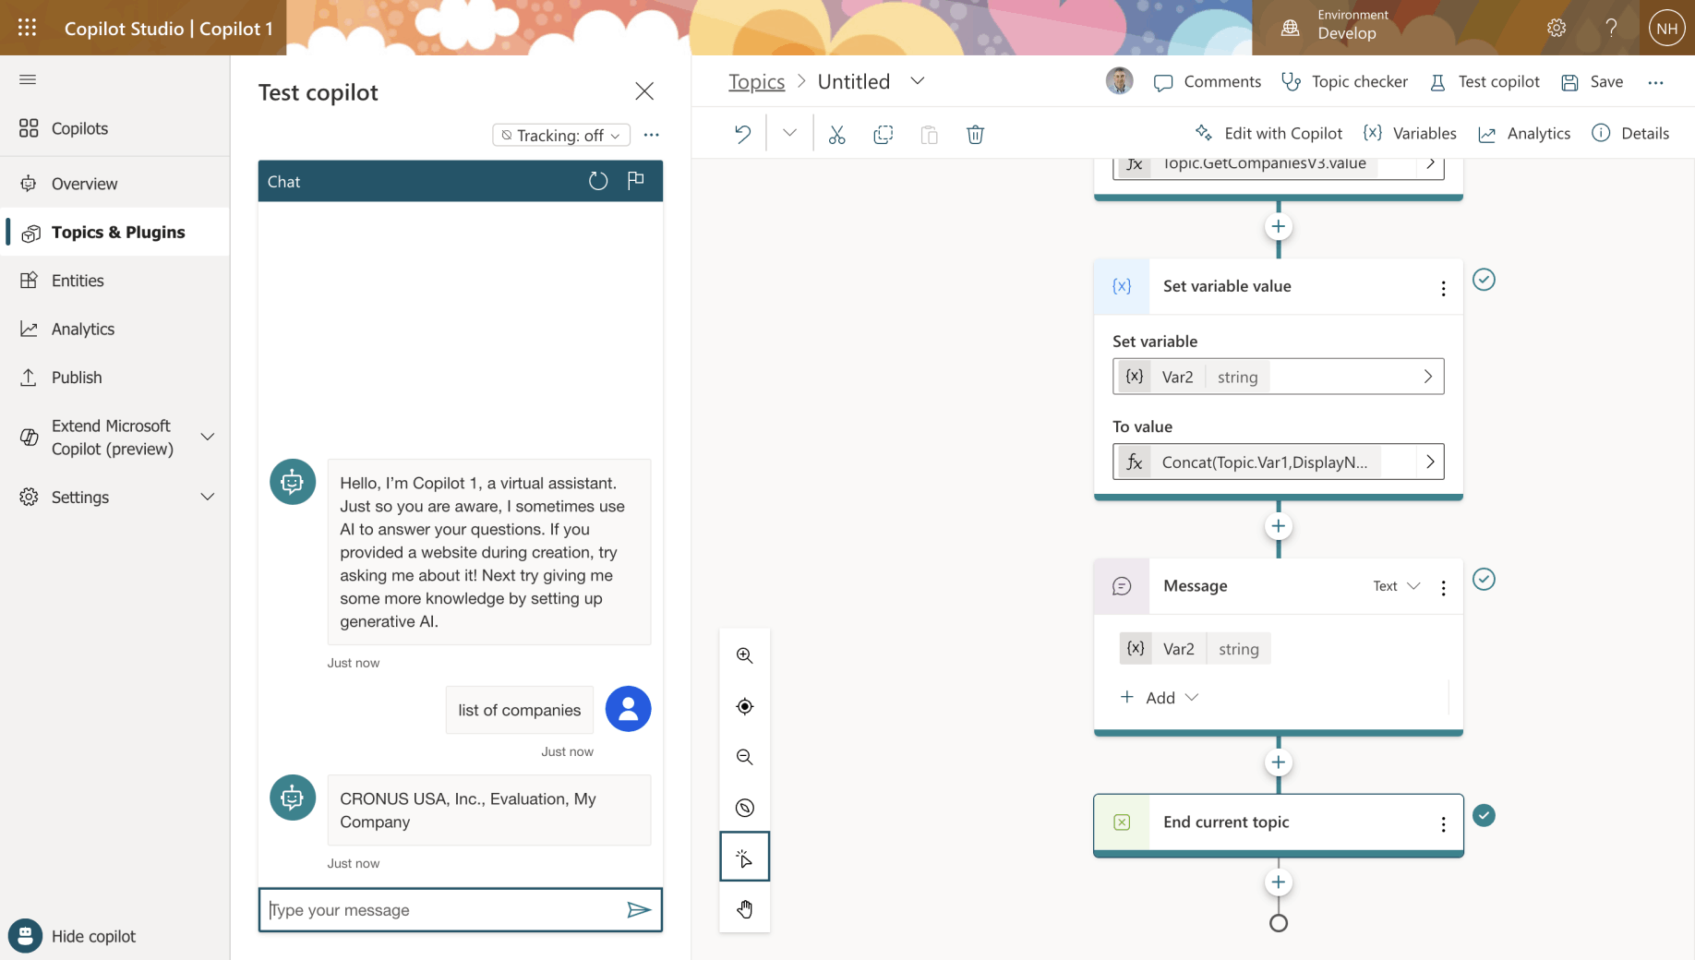Send the chat message
Image resolution: width=1695 pixels, height=960 pixels.
click(x=639, y=910)
